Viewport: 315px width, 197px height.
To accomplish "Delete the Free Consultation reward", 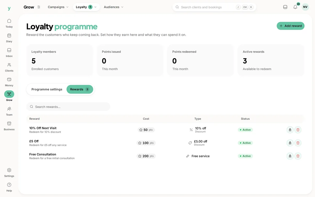I will pos(298,156).
